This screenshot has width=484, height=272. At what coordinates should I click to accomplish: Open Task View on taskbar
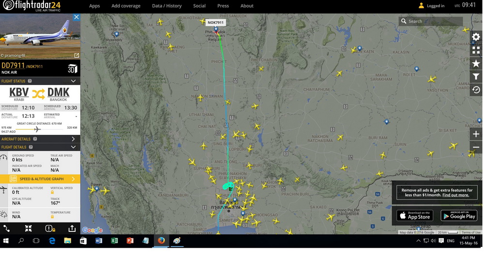(36, 241)
